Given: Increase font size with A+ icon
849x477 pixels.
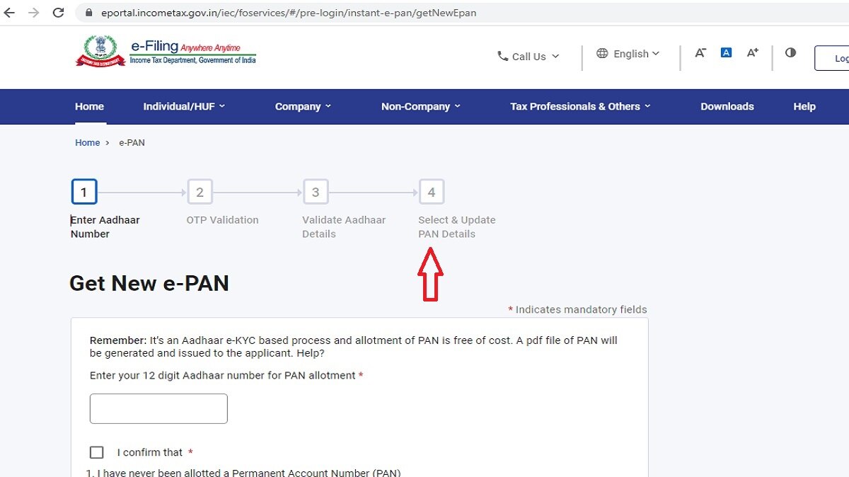Looking at the screenshot, I should pyautogui.click(x=753, y=53).
